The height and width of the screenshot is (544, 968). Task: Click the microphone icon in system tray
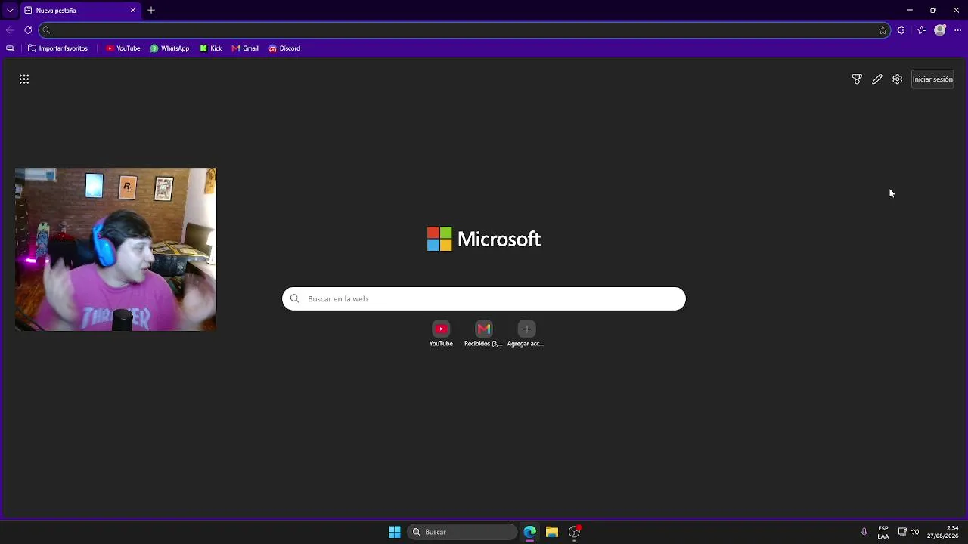coord(864,532)
